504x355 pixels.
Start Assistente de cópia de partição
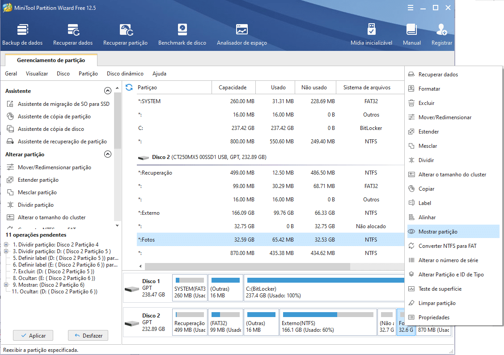(x=49, y=117)
